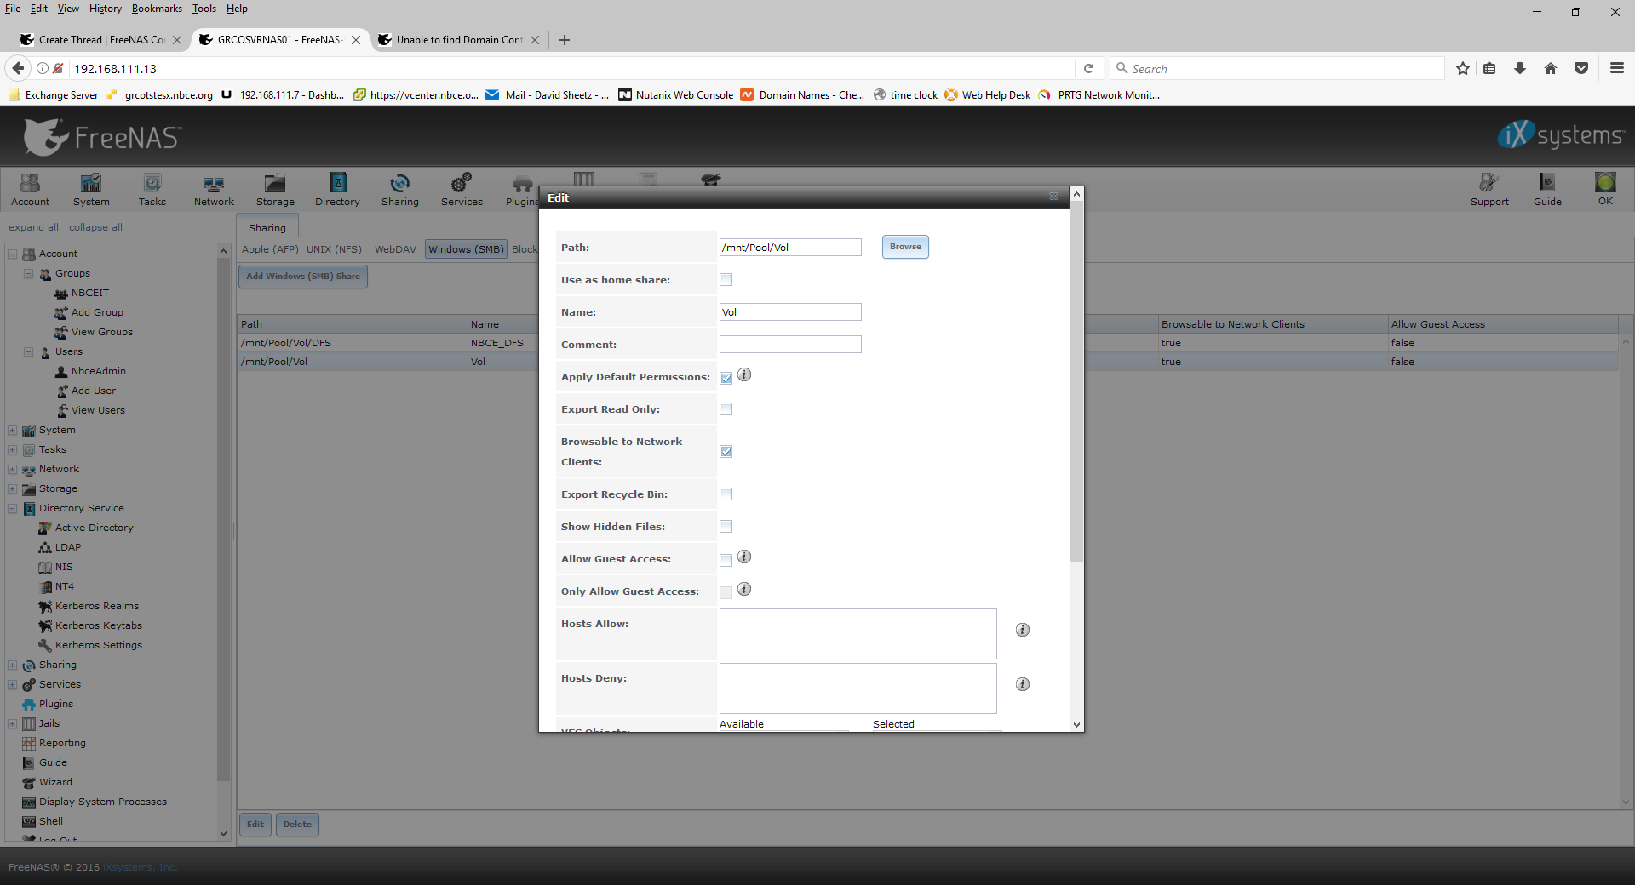Uncheck Apply Default Permissions
This screenshot has height=885, width=1635.
(726, 378)
